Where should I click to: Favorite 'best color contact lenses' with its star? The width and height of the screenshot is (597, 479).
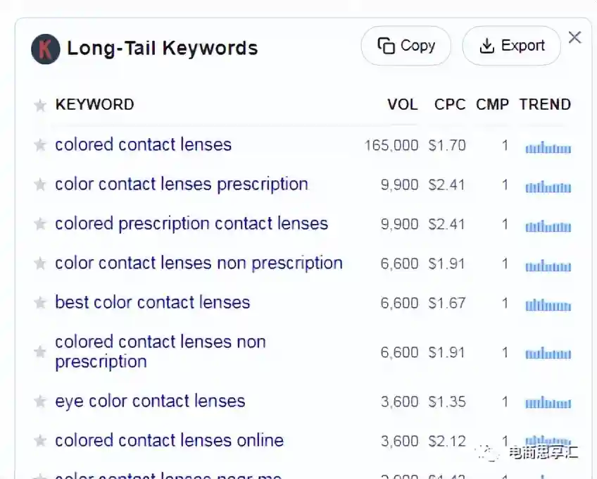click(40, 303)
